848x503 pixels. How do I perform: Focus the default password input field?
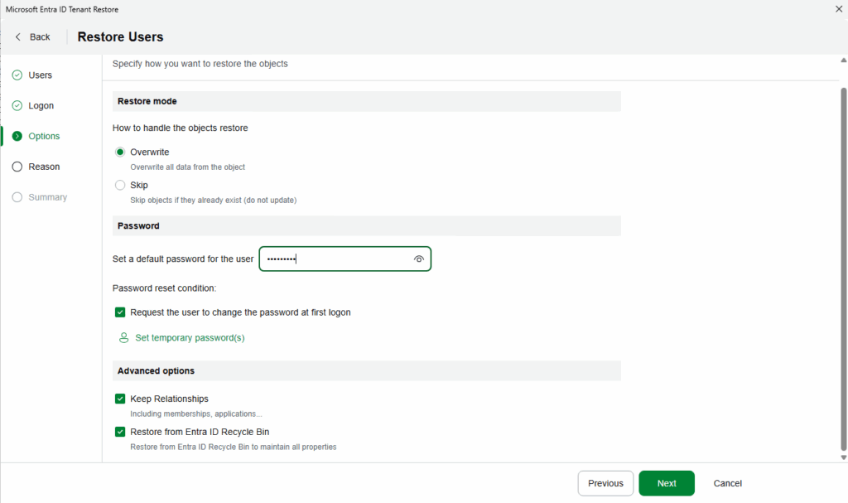coord(345,259)
